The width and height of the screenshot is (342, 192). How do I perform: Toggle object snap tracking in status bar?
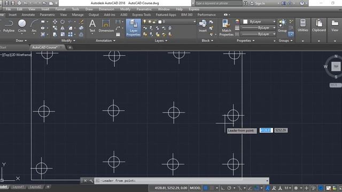pos(250,188)
